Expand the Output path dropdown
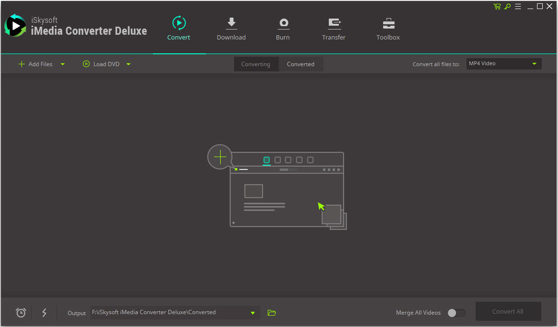The image size is (558, 327). pos(253,313)
